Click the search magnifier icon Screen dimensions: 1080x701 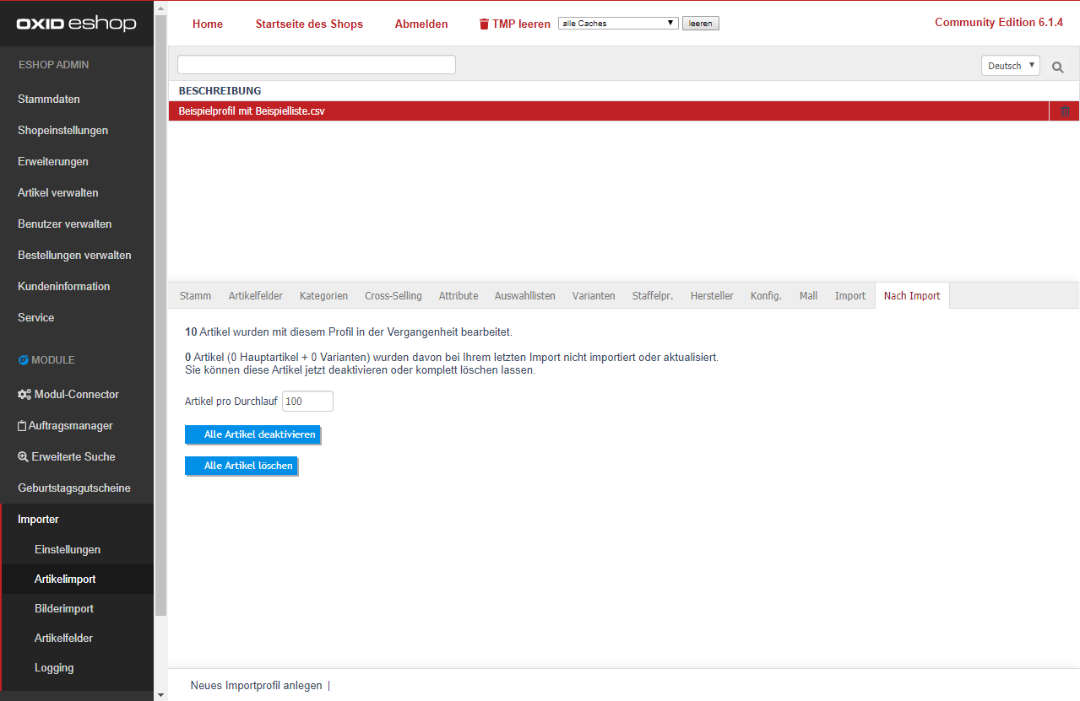(1057, 67)
